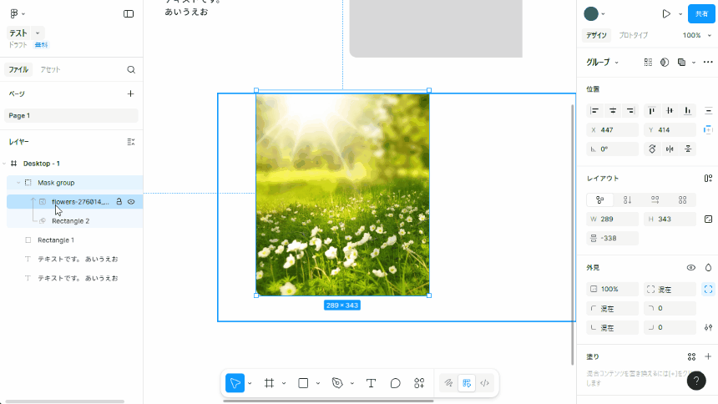The image size is (718, 404).
Task: Unlock the flowers image layer
Action: click(x=119, y=202)
